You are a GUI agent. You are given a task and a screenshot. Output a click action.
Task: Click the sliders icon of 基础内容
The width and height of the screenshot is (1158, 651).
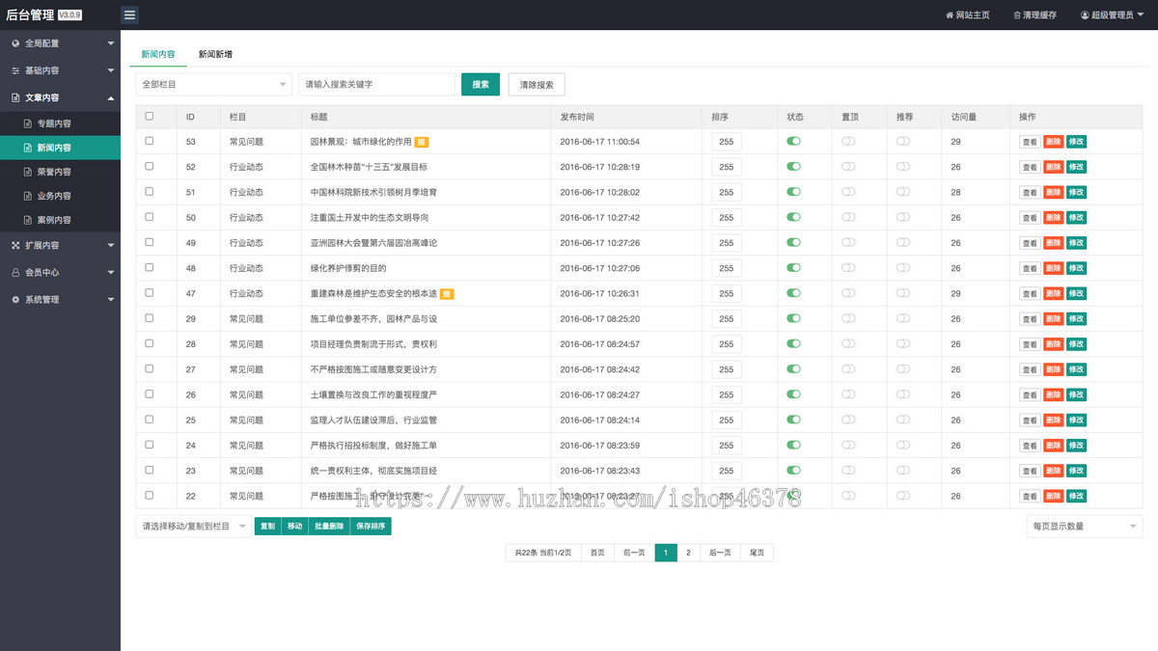[15, 70]
